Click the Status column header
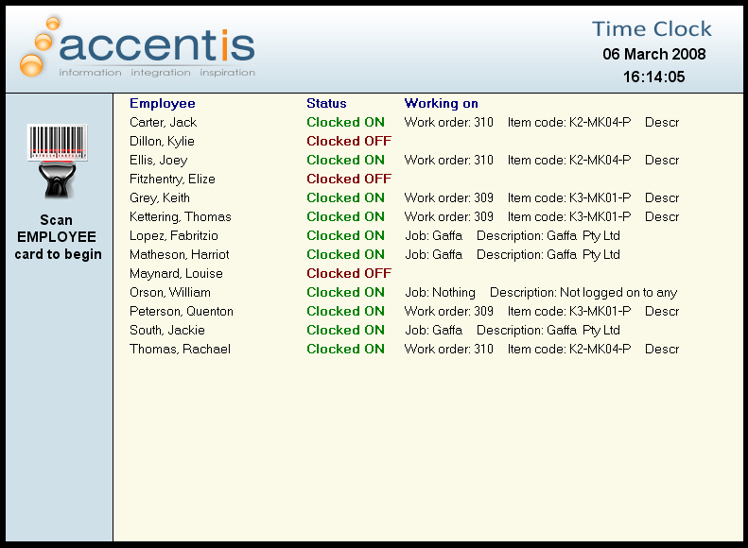The image size is (748, 548). (x=326, y=103)
